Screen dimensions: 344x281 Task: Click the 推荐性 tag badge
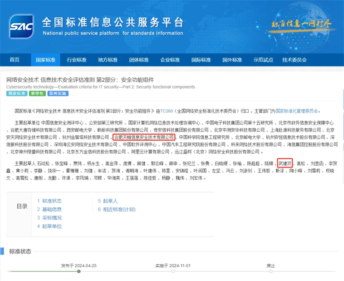click(37, 93)
